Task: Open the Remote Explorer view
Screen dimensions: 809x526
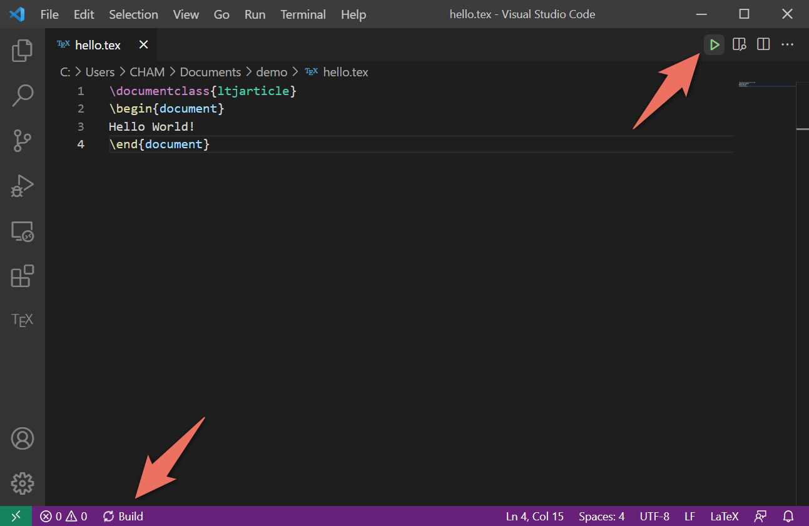Action: [x=23, y=231]
